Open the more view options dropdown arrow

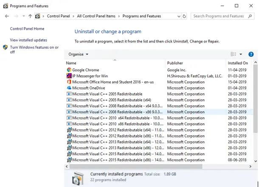coord(241,54)
